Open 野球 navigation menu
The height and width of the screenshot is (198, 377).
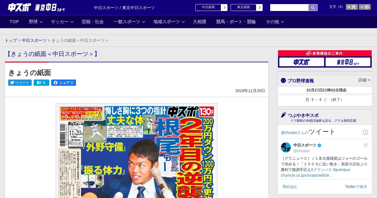pos(33,22)
